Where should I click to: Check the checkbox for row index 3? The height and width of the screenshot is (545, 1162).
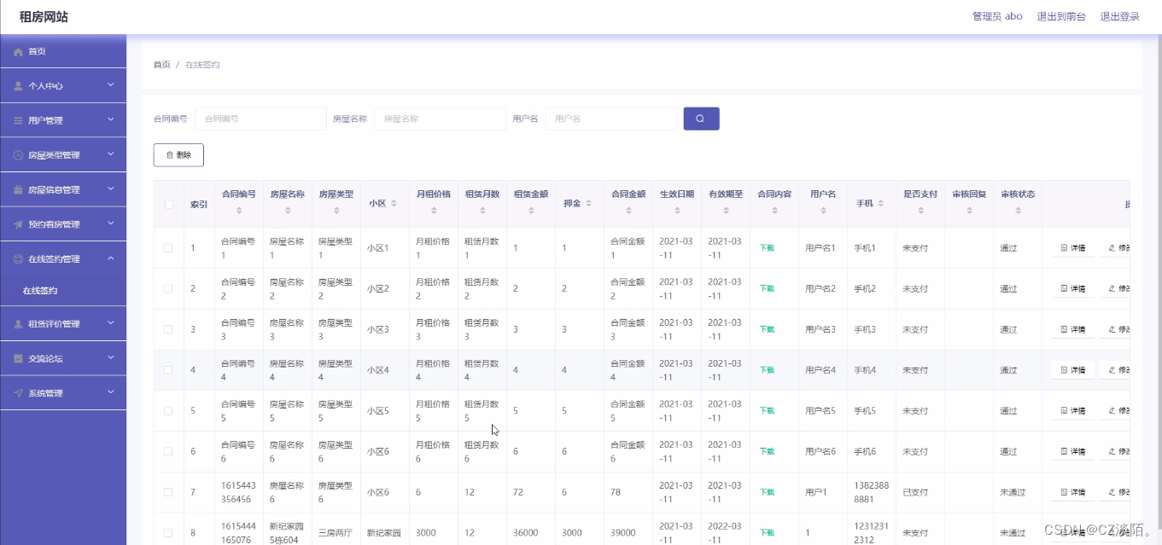click(169, 329)
